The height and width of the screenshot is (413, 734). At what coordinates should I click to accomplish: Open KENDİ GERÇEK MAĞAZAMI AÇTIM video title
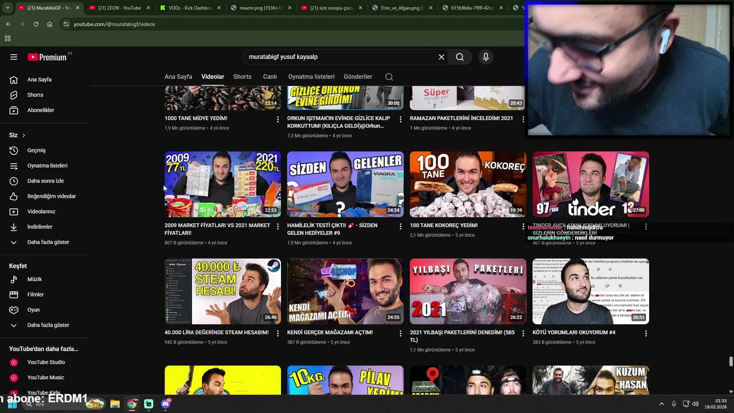point(330,333)
